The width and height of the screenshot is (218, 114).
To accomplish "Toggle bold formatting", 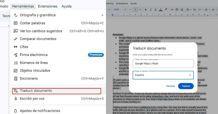I will click(146, 9).
